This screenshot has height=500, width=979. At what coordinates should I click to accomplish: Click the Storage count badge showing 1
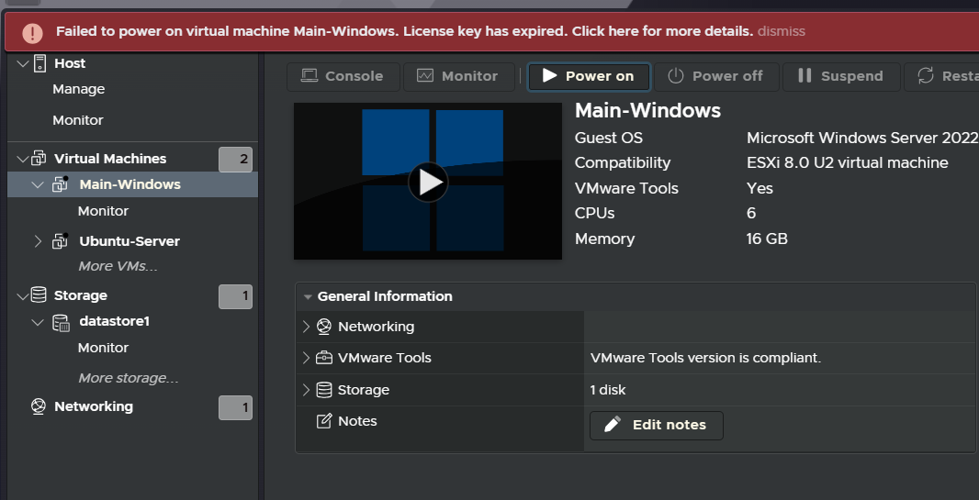click(235, 296)
